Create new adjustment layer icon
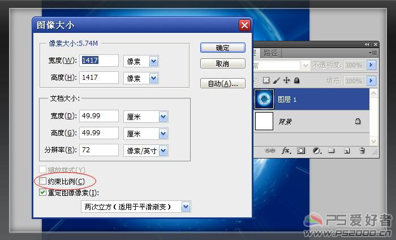Viewport: 396px width, 240px height. coord(317,151)
